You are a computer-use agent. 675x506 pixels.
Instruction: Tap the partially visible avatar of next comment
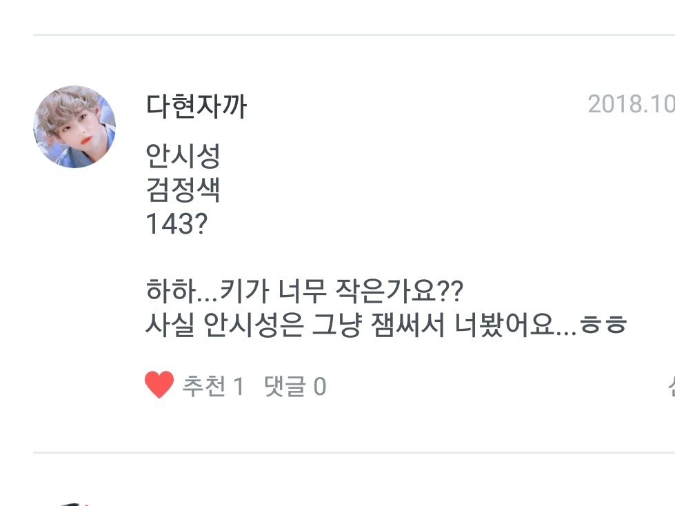pos(76,503)
